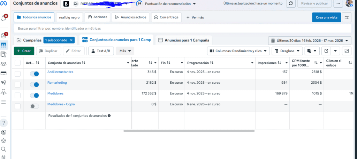This screenshot has height=159, width=357.
Task: Open the Programación column menu arrow
Action: point(252,63)
